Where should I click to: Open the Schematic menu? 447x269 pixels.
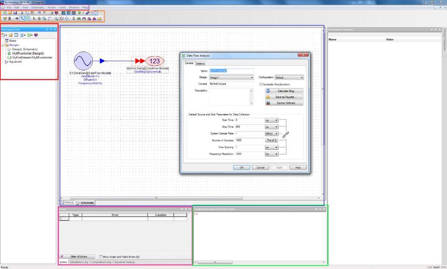tap(38, 7)
